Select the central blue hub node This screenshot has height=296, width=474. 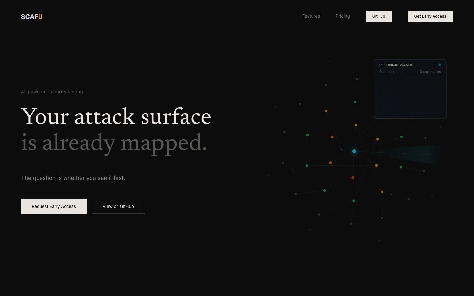click(354, 151)
